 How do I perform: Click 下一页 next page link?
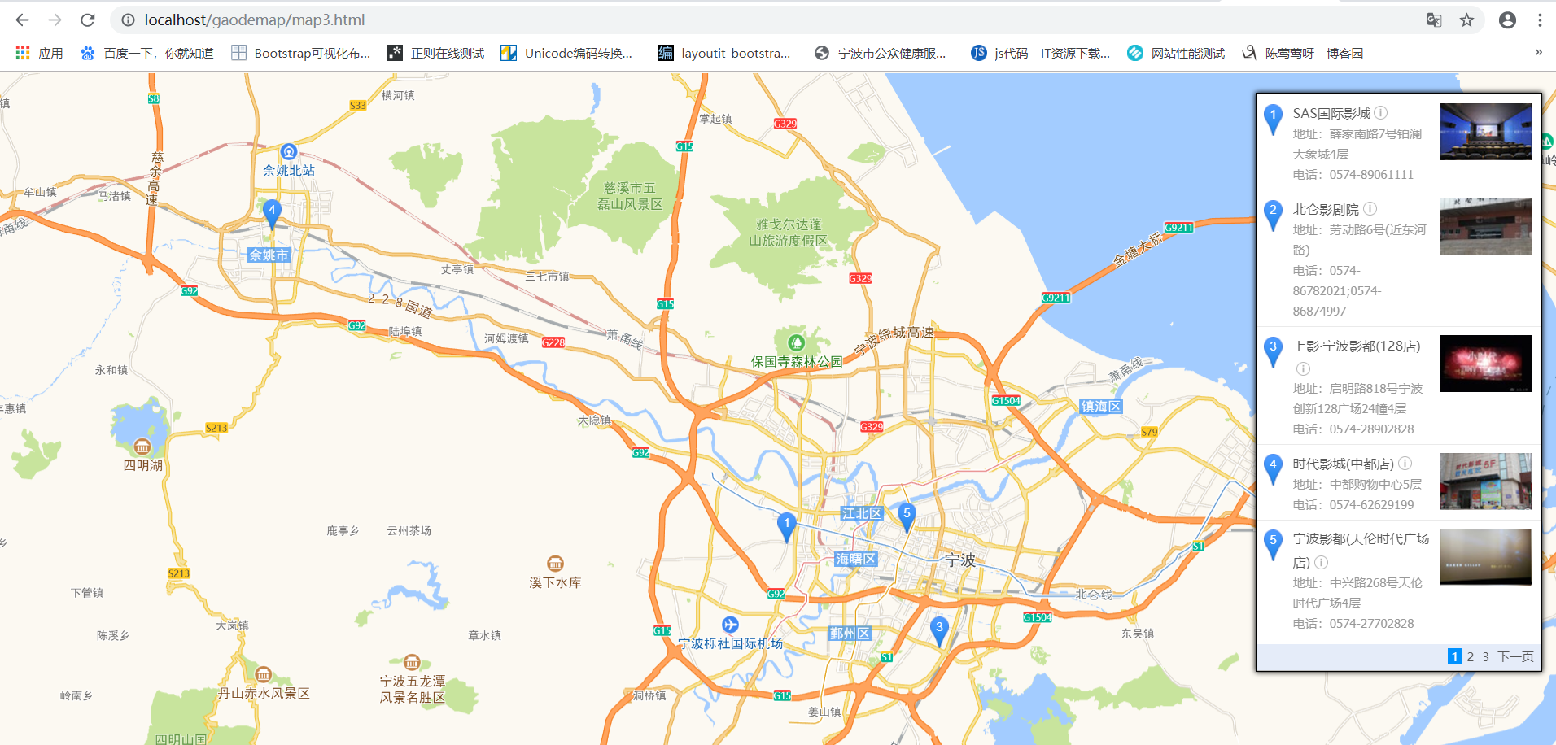tap(1515, 656)
